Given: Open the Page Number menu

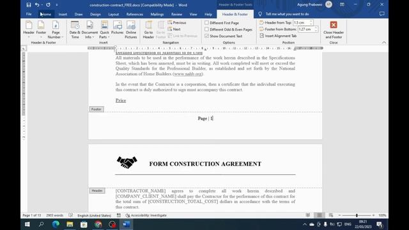Looking at the screenshot, I should click(56, 30).
